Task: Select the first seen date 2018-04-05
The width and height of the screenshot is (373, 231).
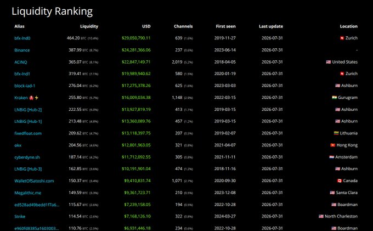Action: [x=225, y=62]
